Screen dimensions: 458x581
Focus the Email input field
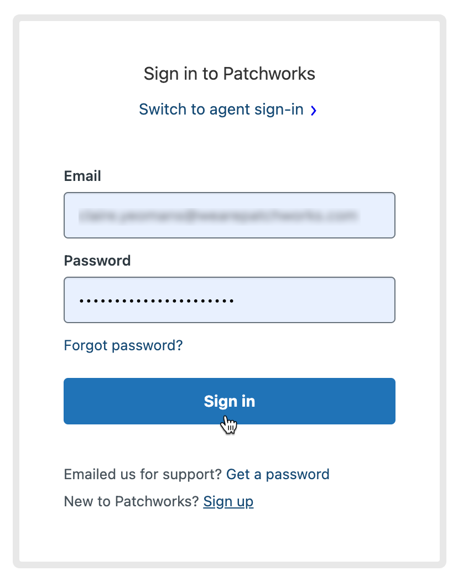[x=230, y=215]
